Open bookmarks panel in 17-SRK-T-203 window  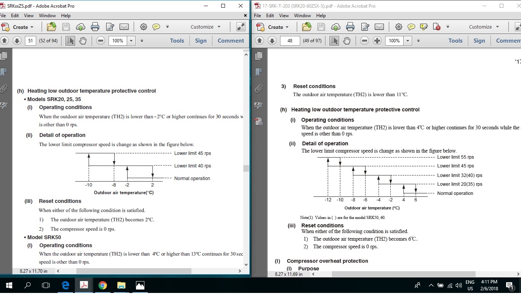tap(259, 72)
